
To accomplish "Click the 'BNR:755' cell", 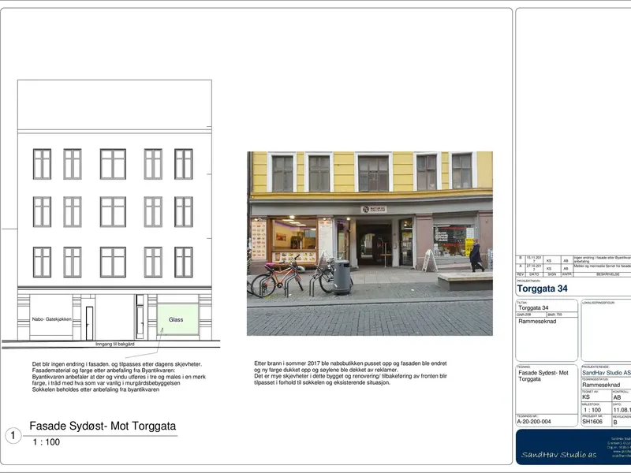I will [562, 315].
